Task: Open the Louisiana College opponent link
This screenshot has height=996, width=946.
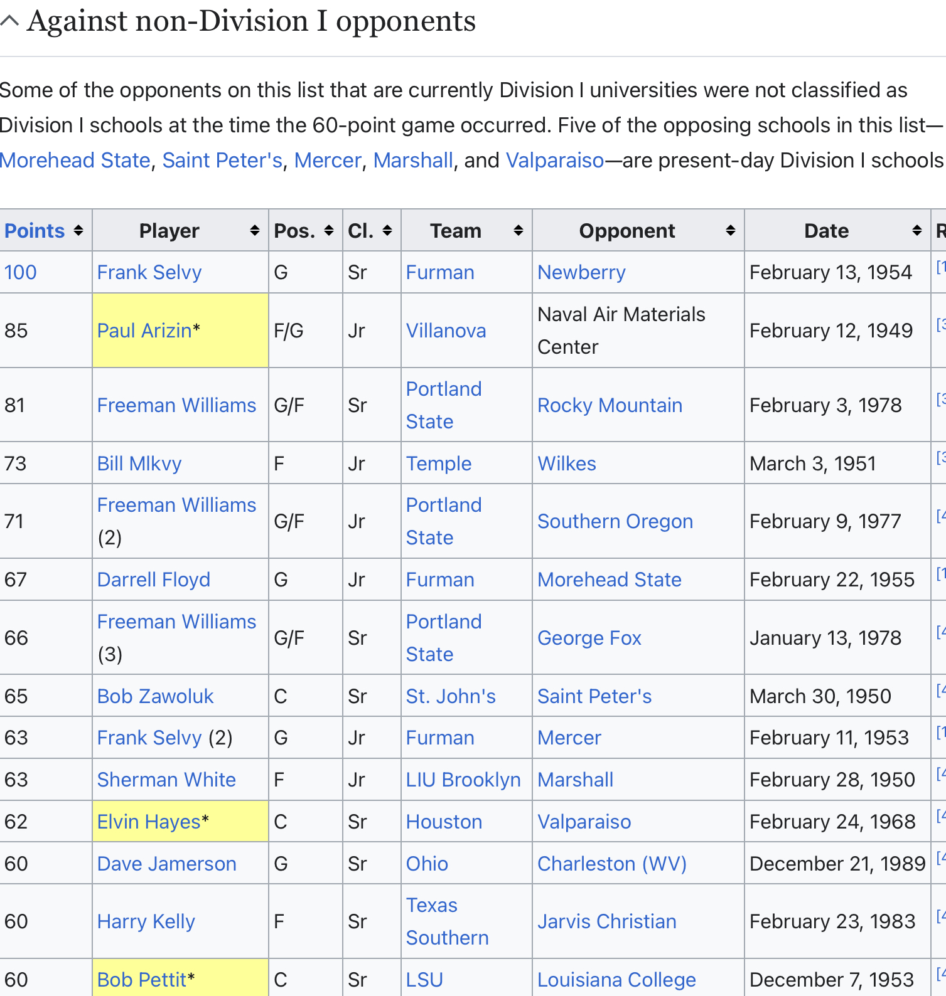Action: click(617, 980)
